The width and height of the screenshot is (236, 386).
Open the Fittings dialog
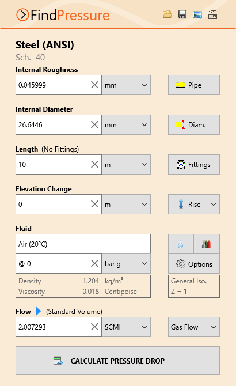tap(194, 164)
